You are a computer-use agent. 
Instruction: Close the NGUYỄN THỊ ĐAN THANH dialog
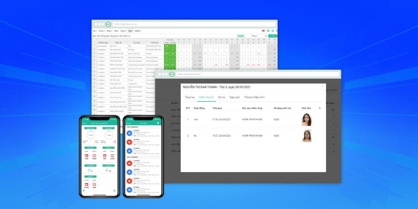coord(322,87)
